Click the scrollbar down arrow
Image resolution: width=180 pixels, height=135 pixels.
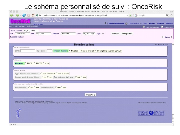click(173, 122)
